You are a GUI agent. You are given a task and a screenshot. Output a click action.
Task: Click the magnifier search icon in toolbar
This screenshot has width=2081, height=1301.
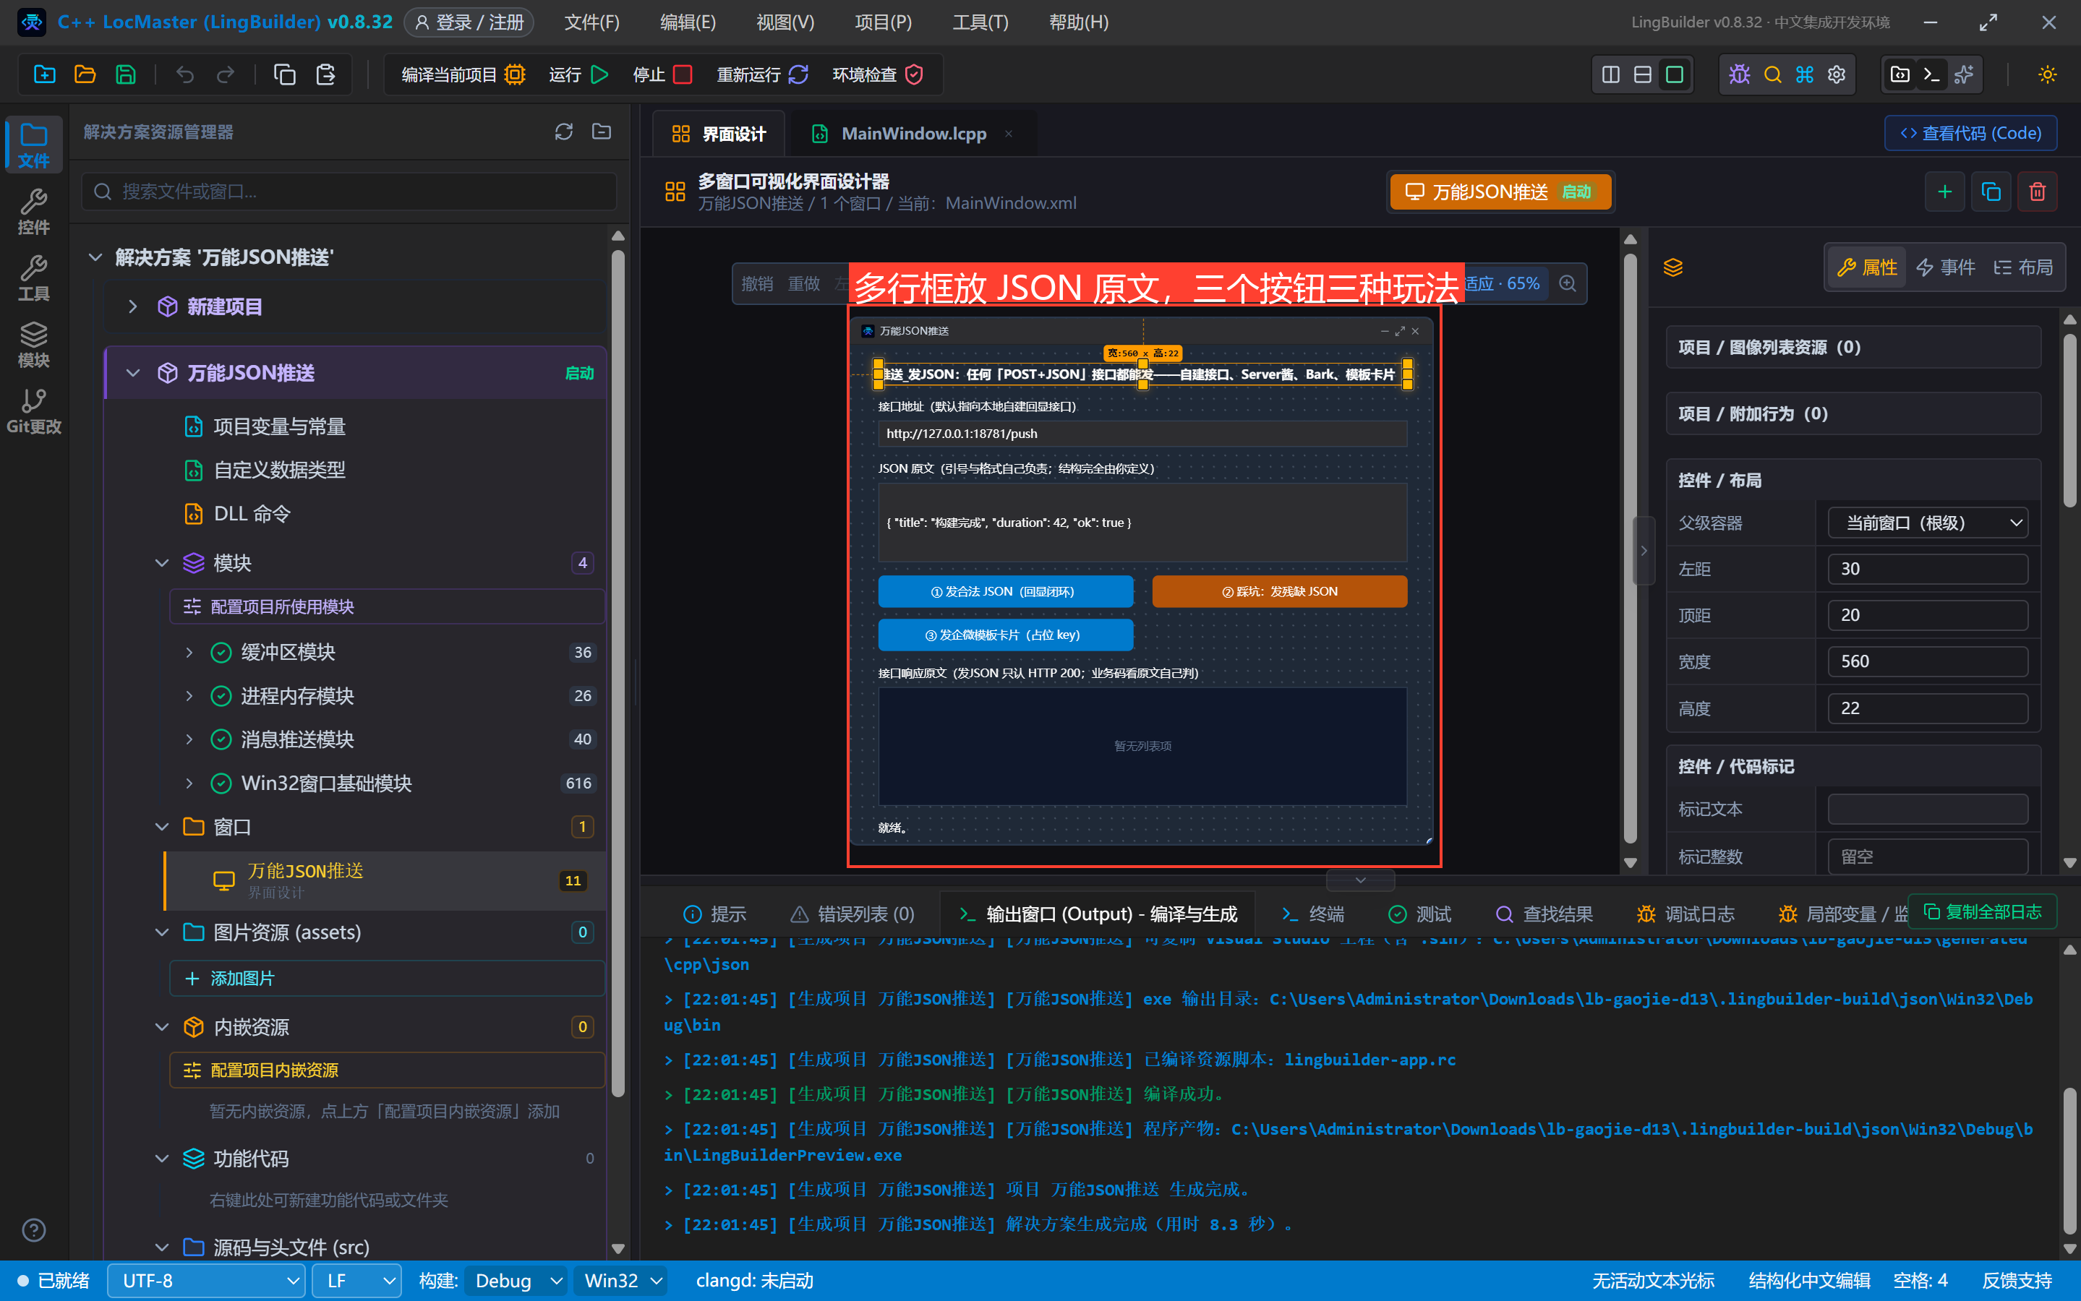tap(1772, 75)
